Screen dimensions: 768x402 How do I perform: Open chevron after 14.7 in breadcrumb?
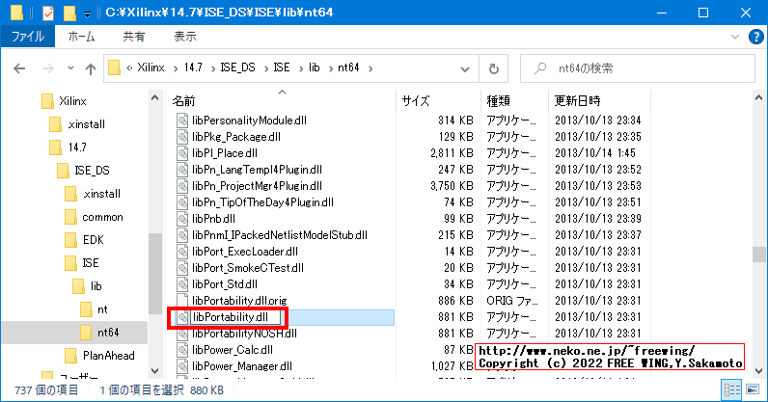212,68
